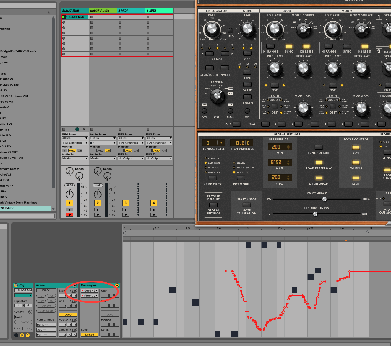The height and width of the screenshot is (346, 391).
Task: Click the Groove hot-swap icon
Action: (x=30, y=312)
